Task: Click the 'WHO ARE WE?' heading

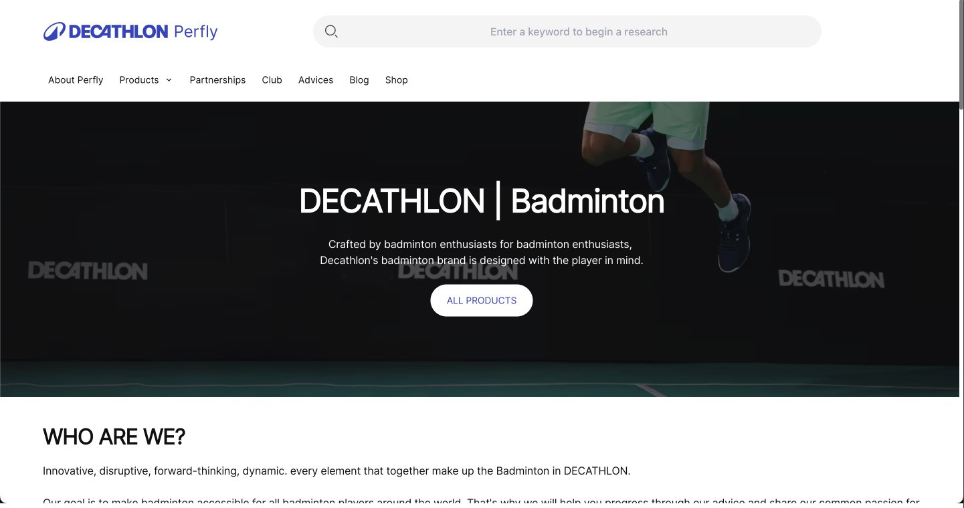Action: [114, 437]
